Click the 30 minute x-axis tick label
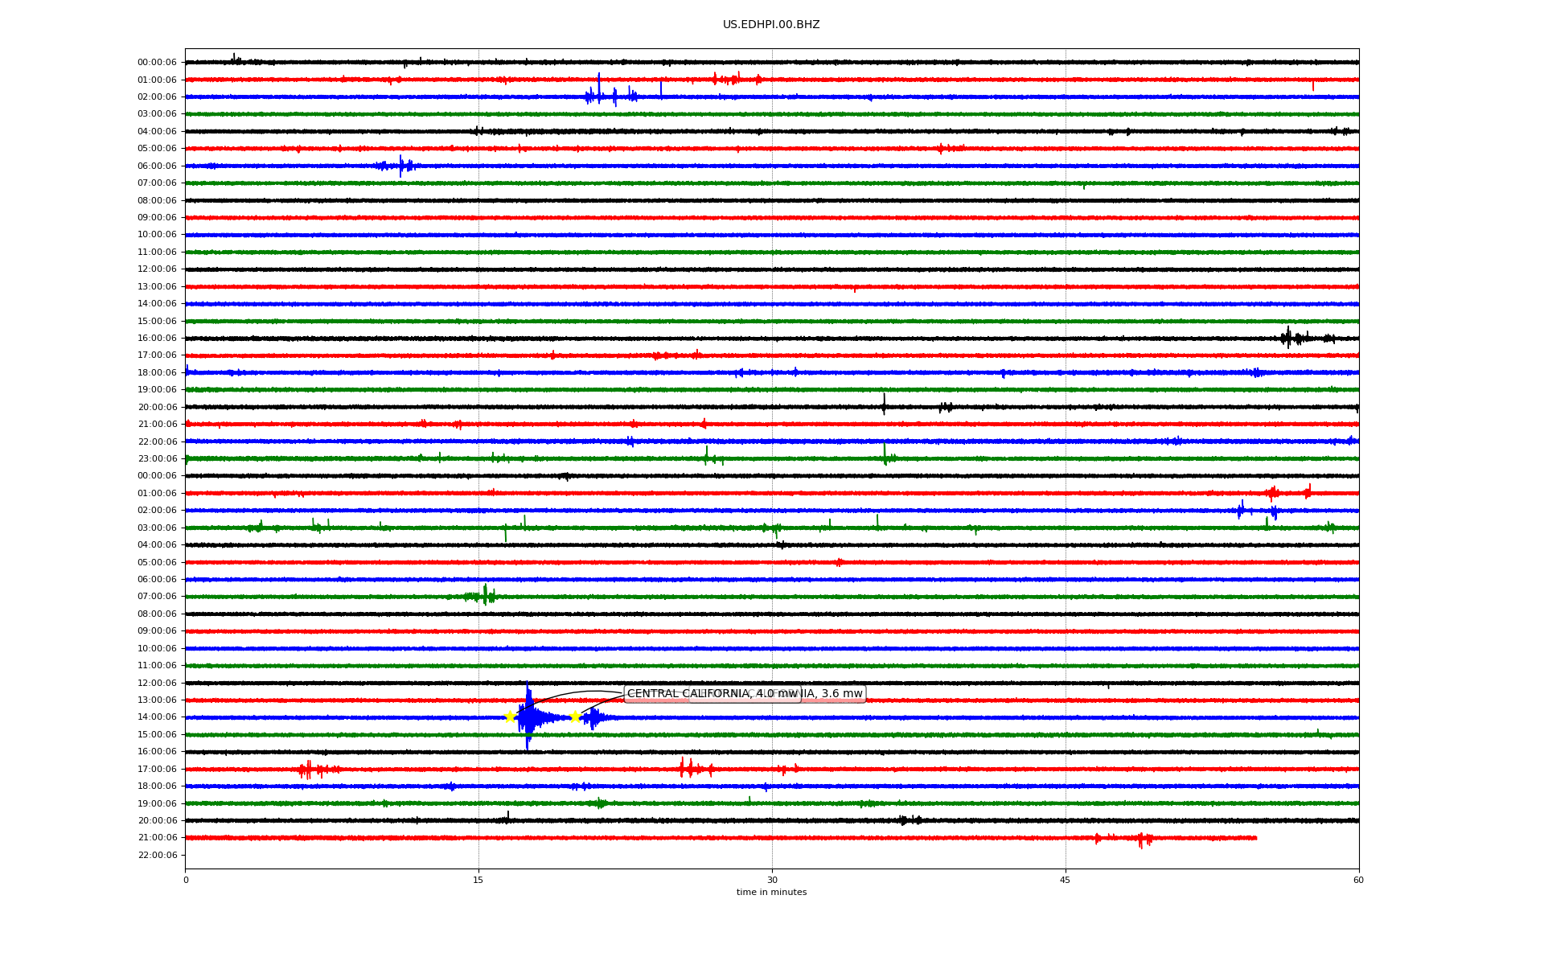Viewport: 1544px width, 965px height. pos(772,880)
